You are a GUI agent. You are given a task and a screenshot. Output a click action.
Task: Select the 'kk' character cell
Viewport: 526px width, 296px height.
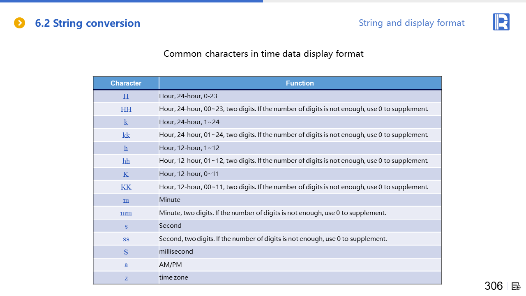pyautogui.click(x=126, y=135)
